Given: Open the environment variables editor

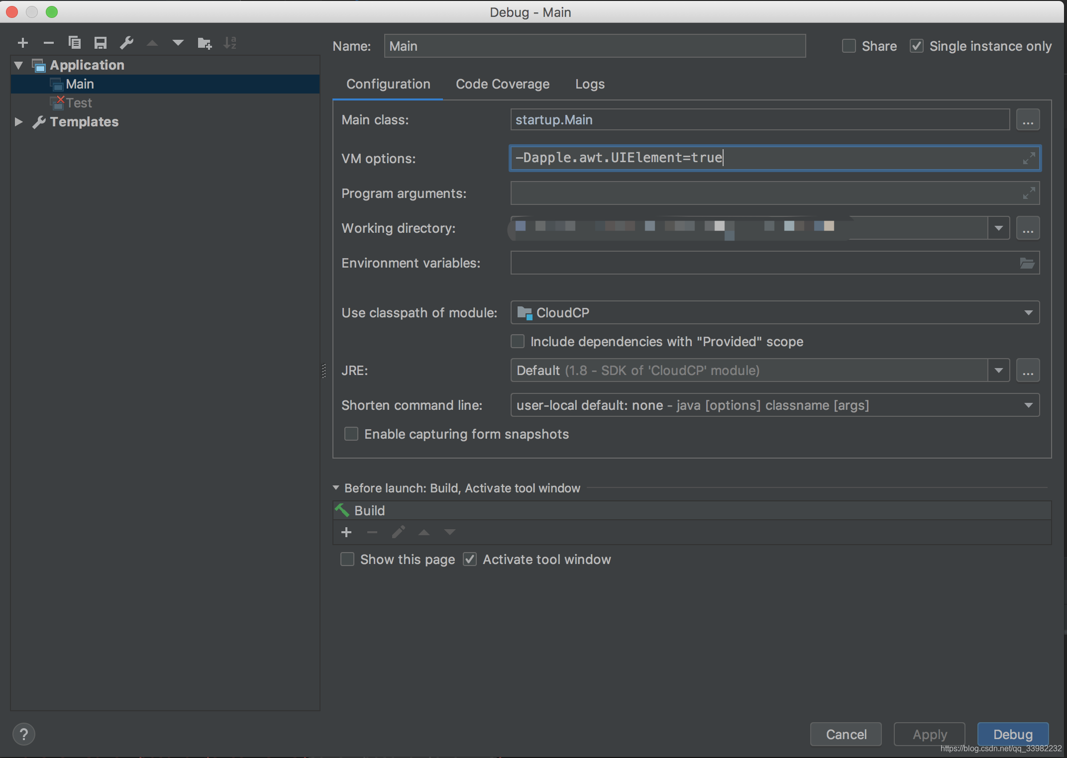Looking at the screenshot, I should point(1027,263).
